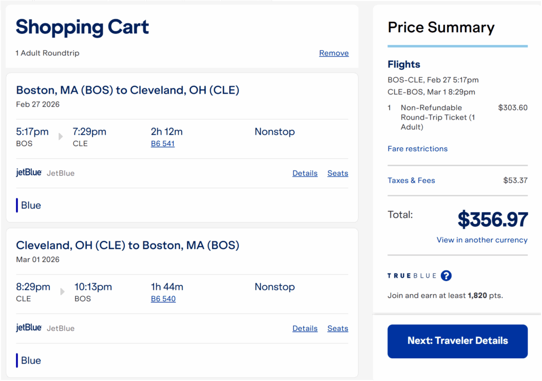Open Fare restrictions in Price Summary
The image size is (542, 381).
pos(418,149)
